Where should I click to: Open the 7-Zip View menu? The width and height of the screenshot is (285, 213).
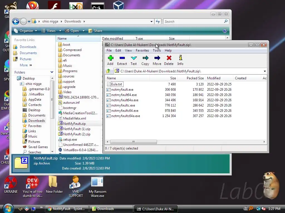point(128,50)
